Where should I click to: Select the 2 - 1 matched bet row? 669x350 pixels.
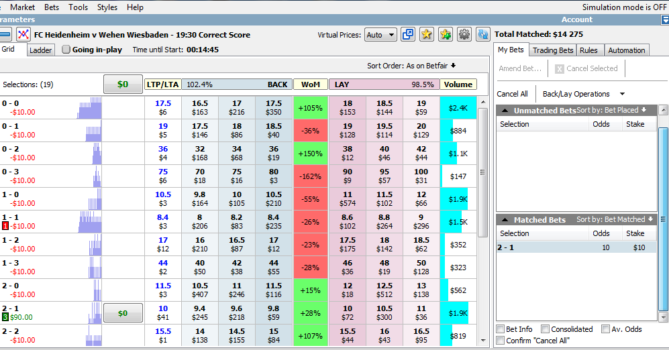(576, 247)
